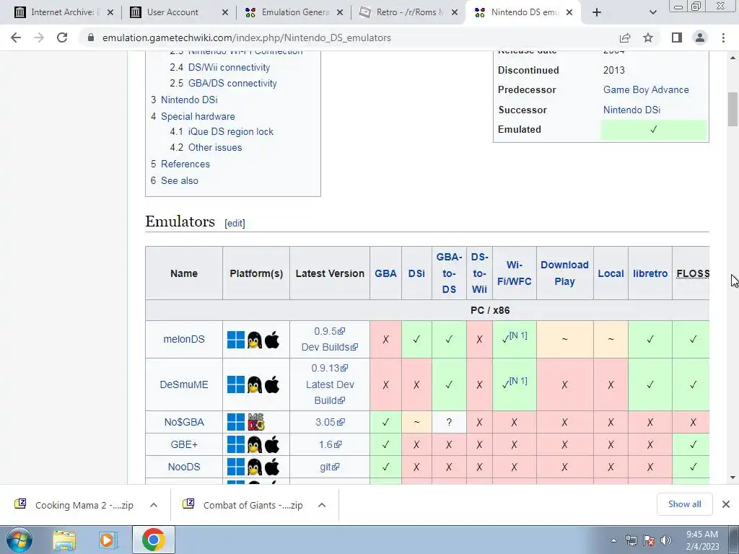Open the Chrome profile avatar

pos(700,38)
